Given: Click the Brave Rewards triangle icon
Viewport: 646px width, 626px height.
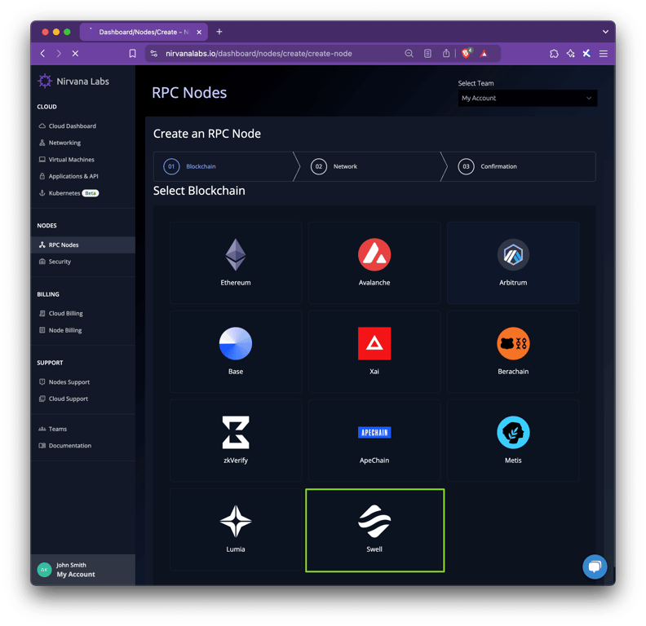Looking at the screenshot, I should click(x=484, y=54).
